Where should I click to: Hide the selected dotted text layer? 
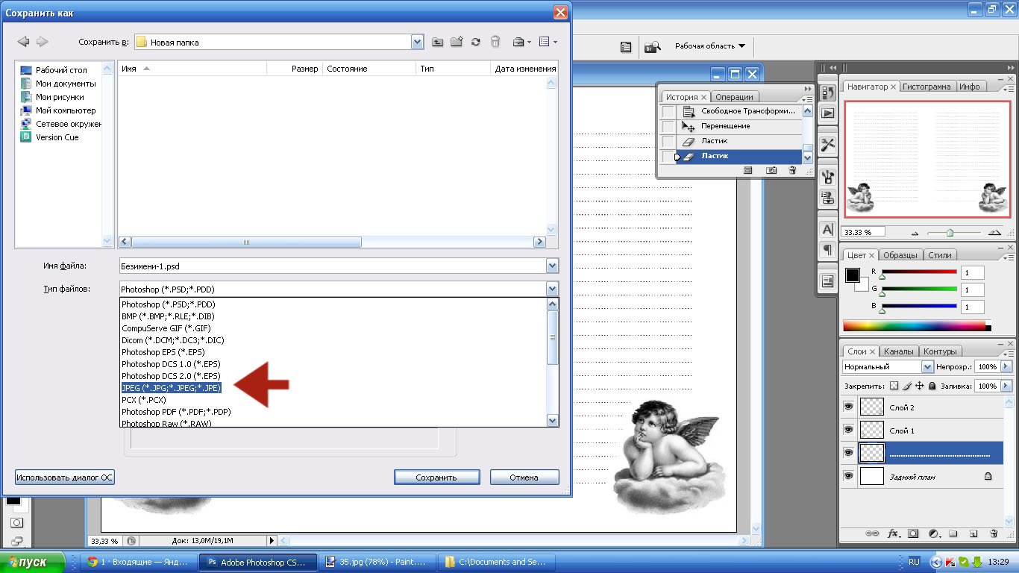click(x=848, y=453)
